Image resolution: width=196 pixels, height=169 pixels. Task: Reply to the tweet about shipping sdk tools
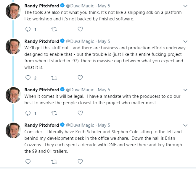tap(28, 30)
